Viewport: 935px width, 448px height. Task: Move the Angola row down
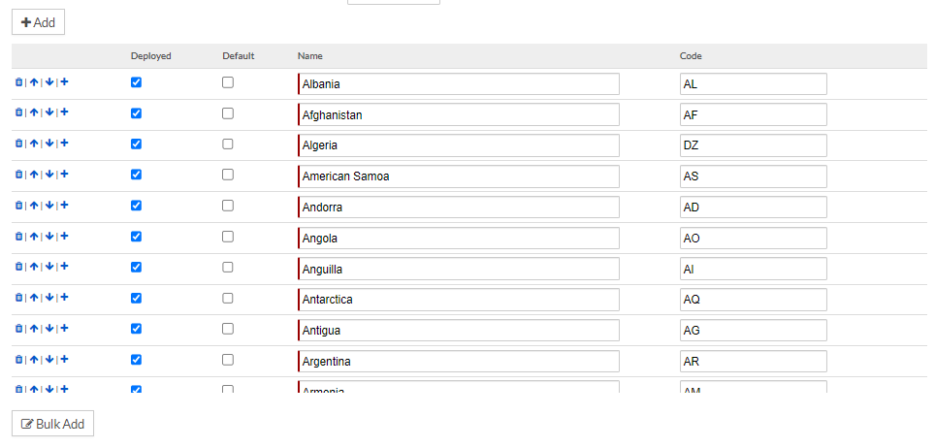click(x=48, y=237)
